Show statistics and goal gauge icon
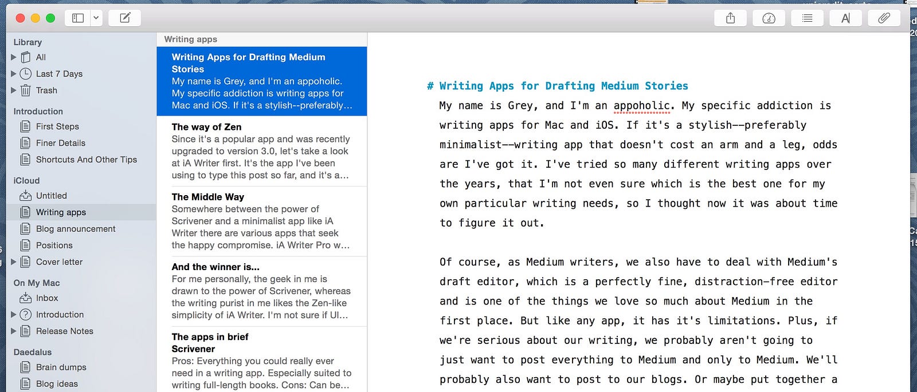This screenshot has width=917, height=392. 769,18
